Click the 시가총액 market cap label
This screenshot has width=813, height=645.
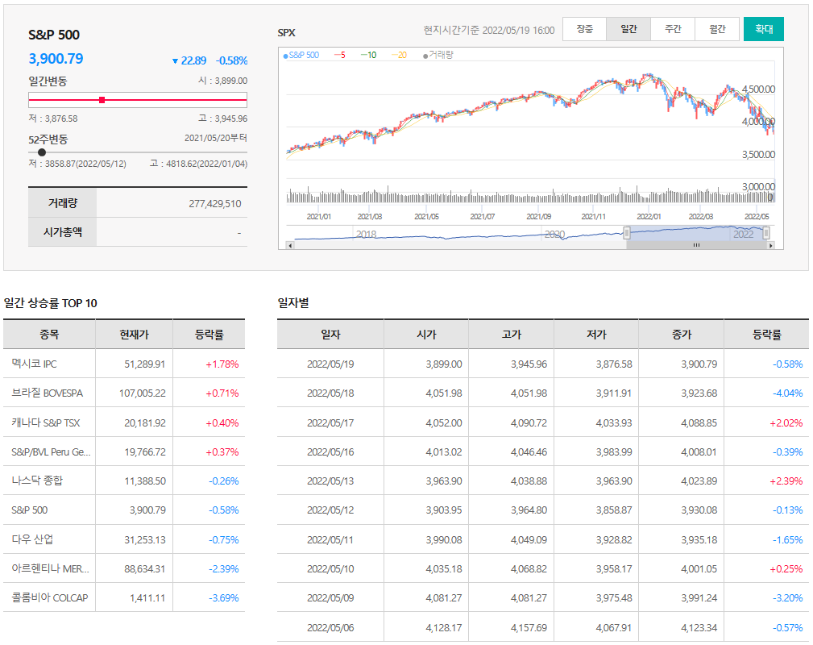click(62, 232)
